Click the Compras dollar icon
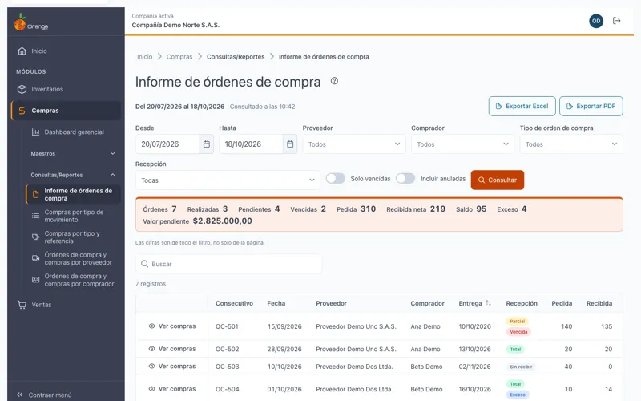641x401 pixels. pos(22,111)
